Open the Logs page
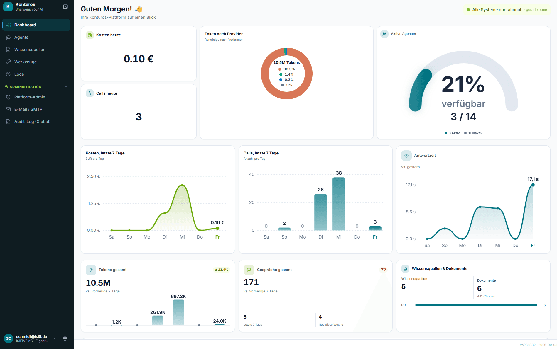557x349 pixels. coord(36,74)
